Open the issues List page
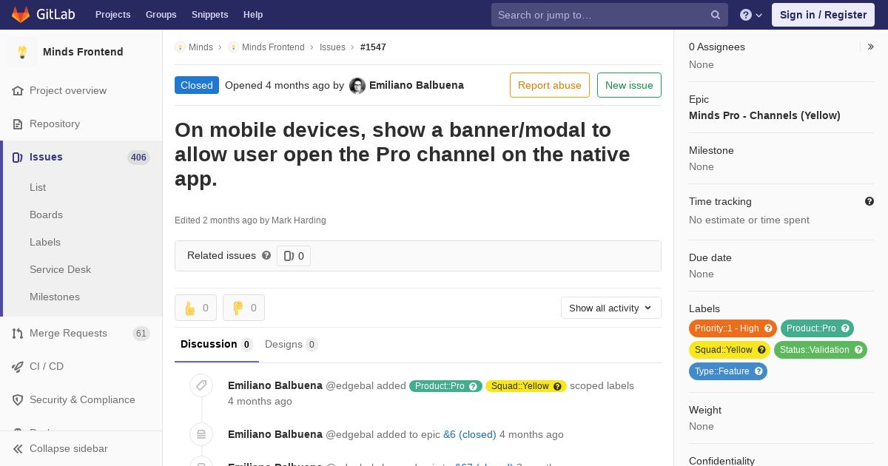The width and height of the screenshot is (888, 466). coord(38,188)
